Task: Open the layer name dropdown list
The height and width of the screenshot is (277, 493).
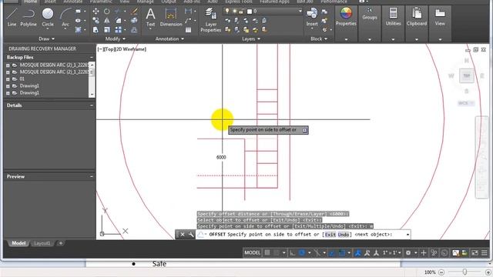Action: coord(300,12)
